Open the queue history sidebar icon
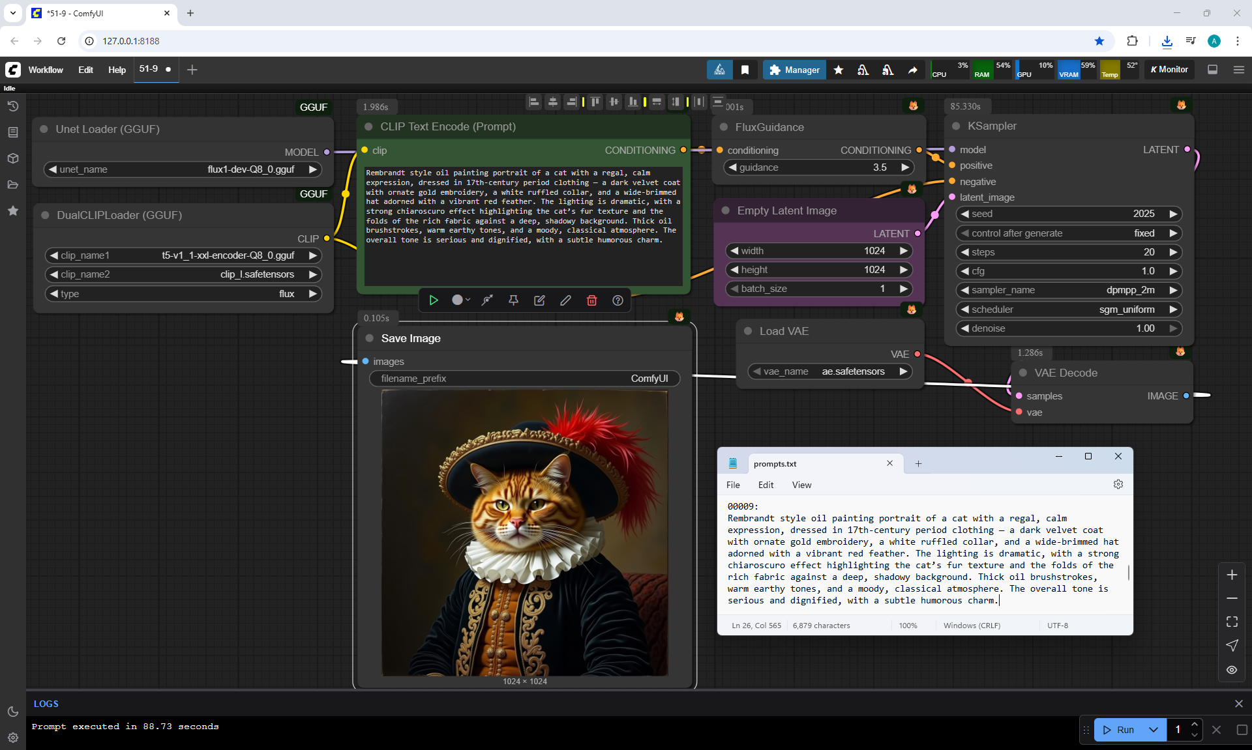This screenshot has height=750, width=1252. [x=12, y=106]
